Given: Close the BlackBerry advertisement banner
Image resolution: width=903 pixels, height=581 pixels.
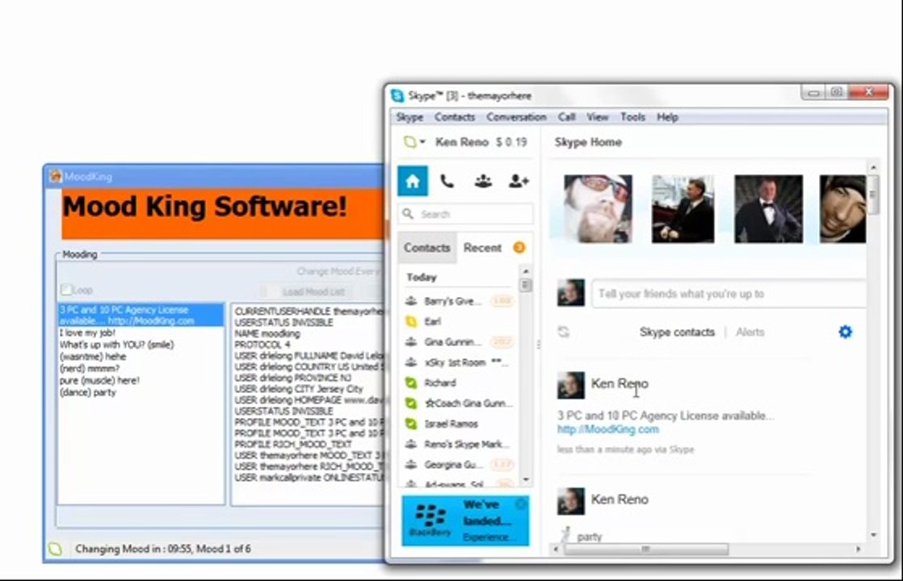Looking at the screenshot, I should coord(521,504).
